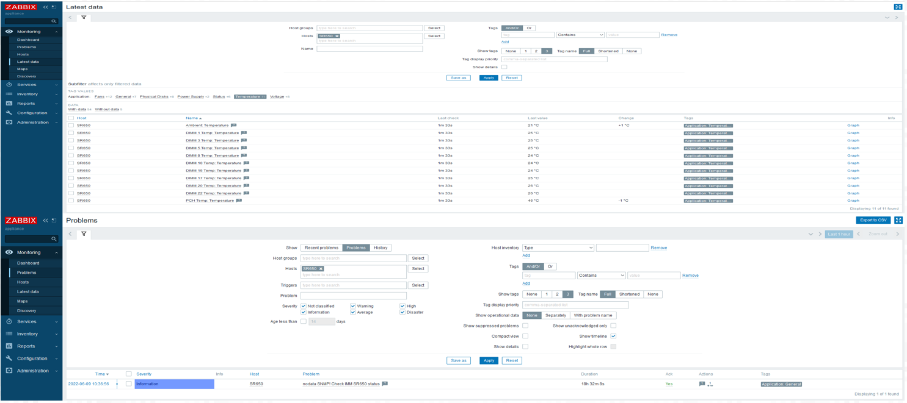Viewport: 907px width, 403px height.
Task: Click Last 1 hour time selector tab
Action: coord(839,234)
